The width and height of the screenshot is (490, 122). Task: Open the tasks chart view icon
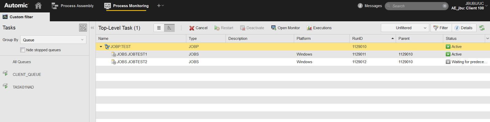click(83, 28)
